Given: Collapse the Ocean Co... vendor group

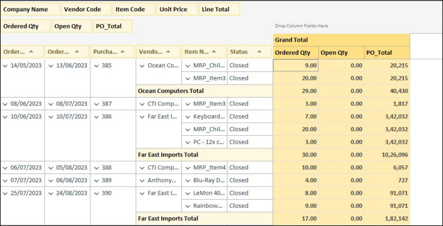Looking at the screenshot, I should point(142,66).
